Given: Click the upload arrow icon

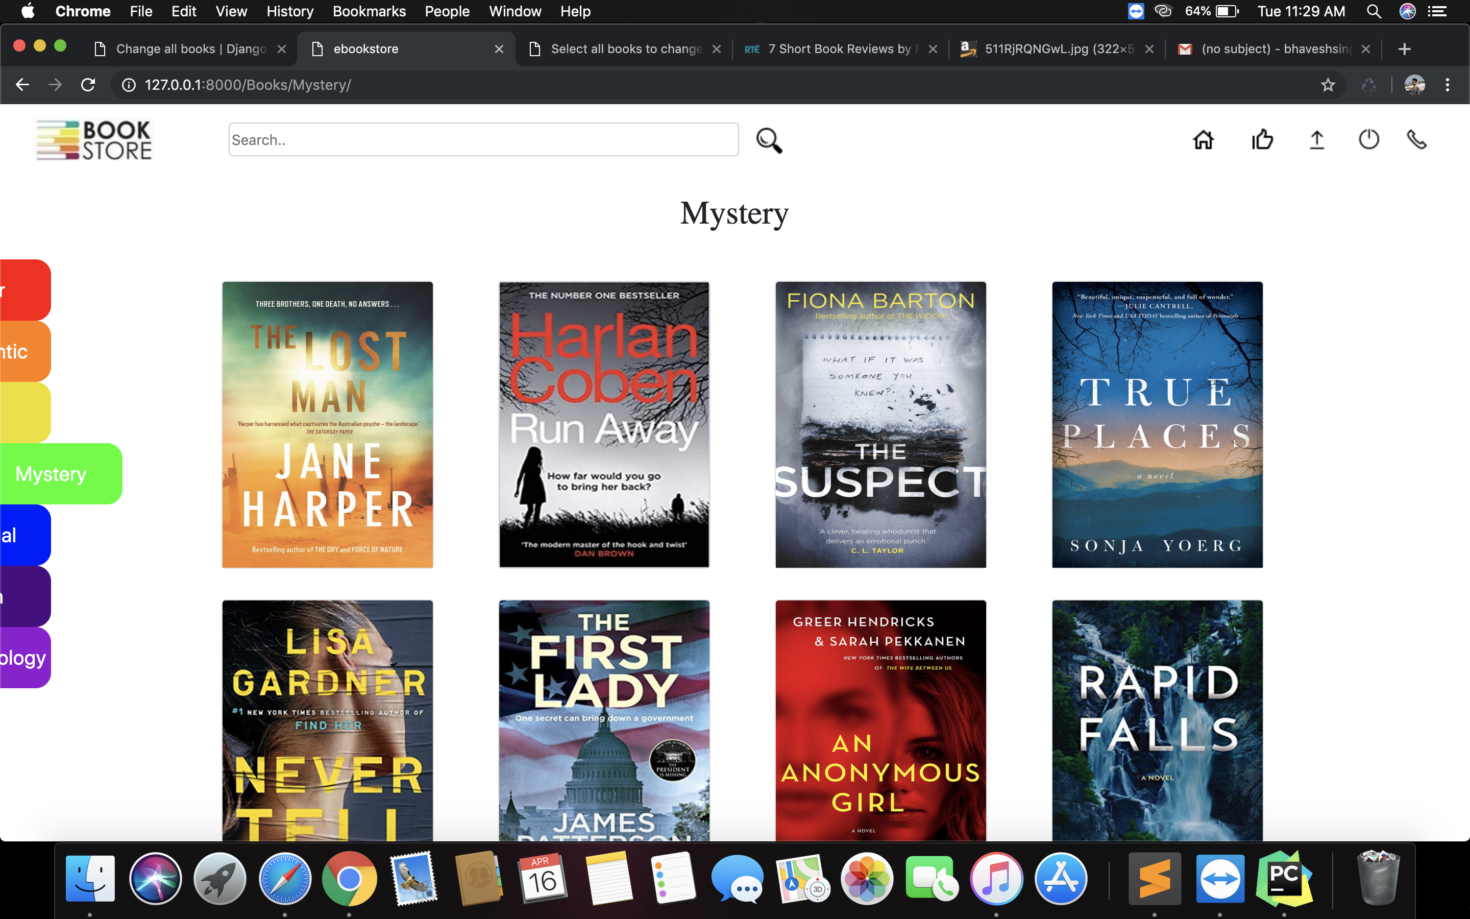Looking at the screenshot, I should tap(1316, 140).
